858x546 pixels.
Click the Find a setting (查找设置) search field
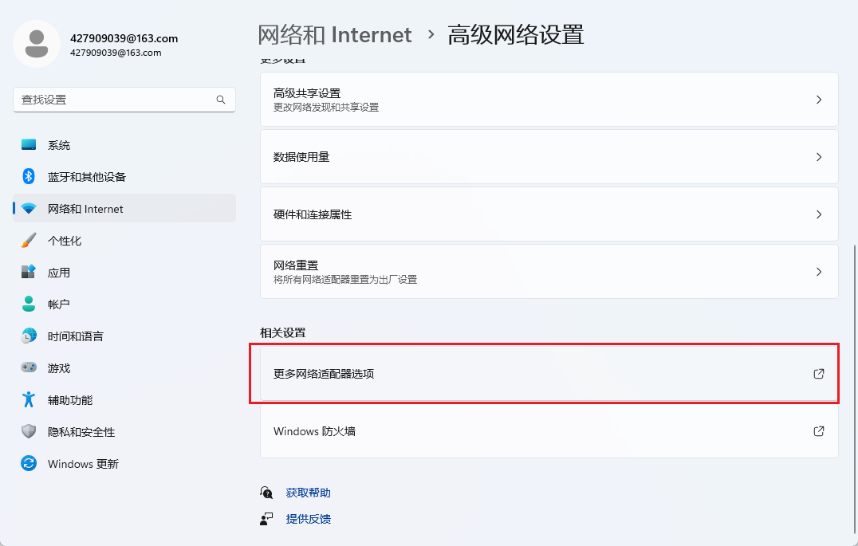click(x=116, y=100)
